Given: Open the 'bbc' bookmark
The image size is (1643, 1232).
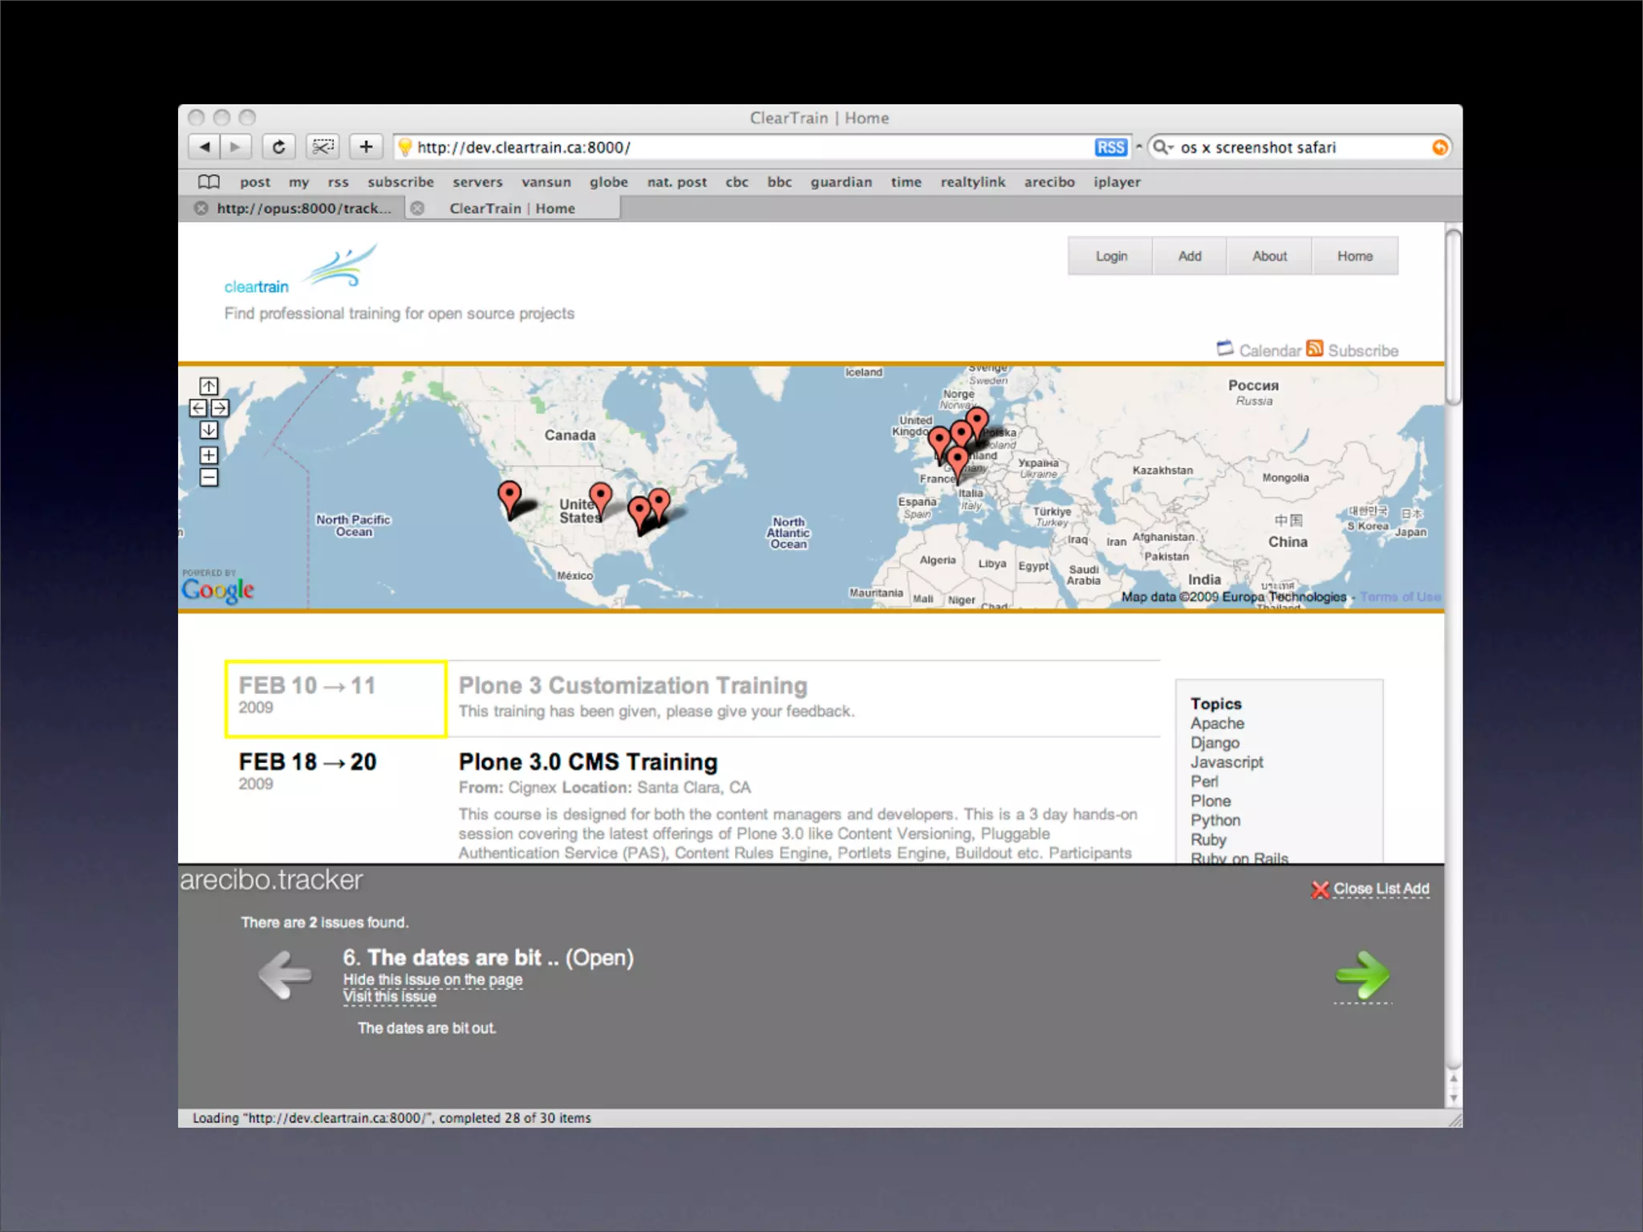Looking at the screenshot, I should coord(779,182).
